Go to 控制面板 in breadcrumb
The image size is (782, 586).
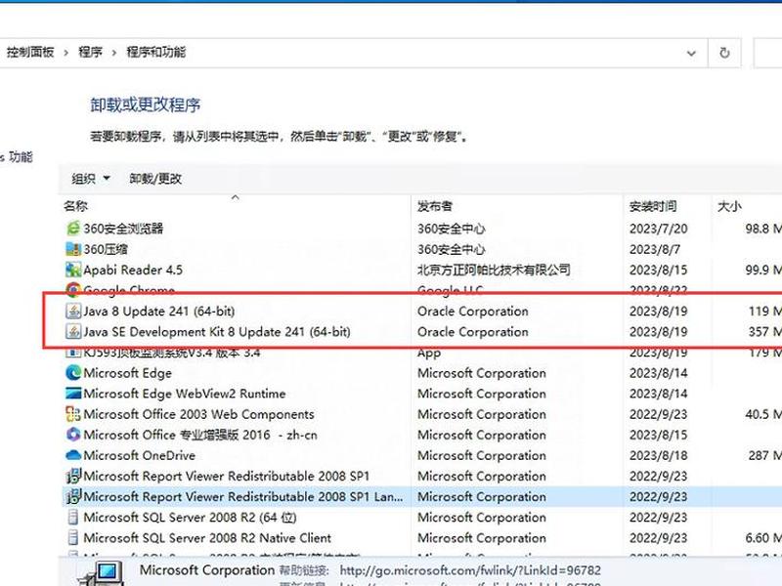(30, 52)
